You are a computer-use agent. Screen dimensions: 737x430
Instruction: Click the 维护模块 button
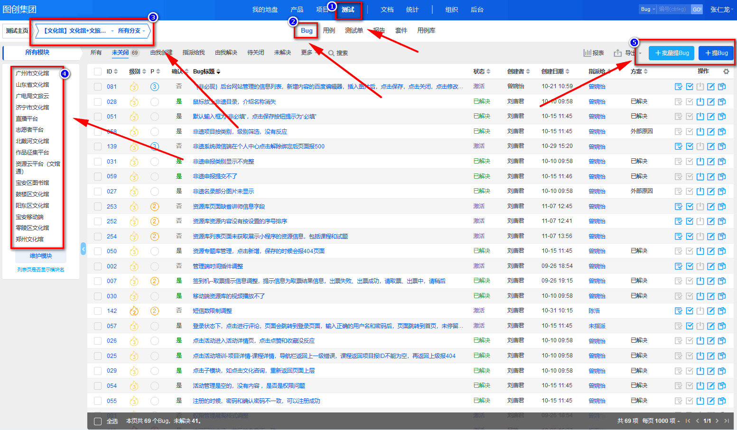(41, 256)
